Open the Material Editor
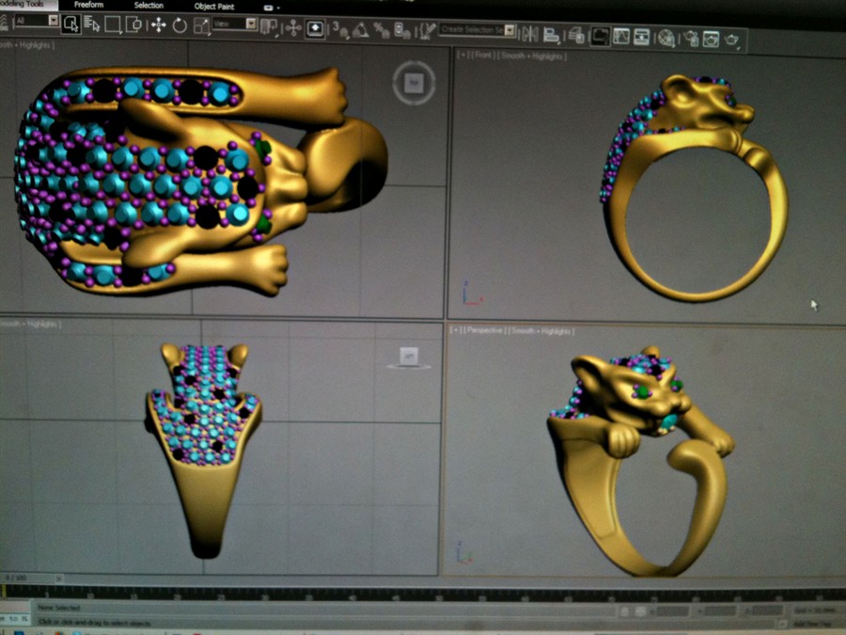Image resolution: width=846 pixels, height=635 pixels. 666,38
